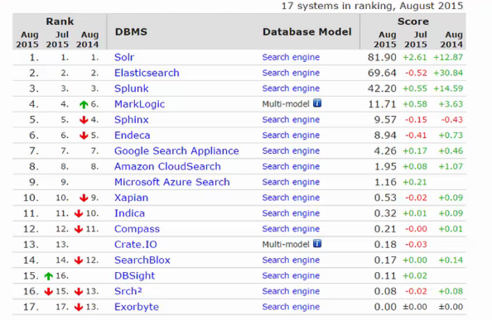
Task: Go to the Splunk page
Action: point(132,88)
